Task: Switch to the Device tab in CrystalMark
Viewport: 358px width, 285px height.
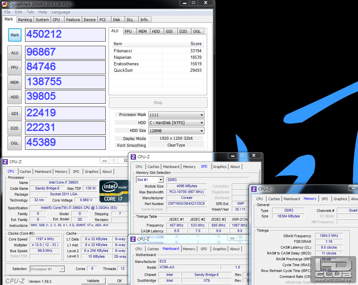Action: [90, 19]
